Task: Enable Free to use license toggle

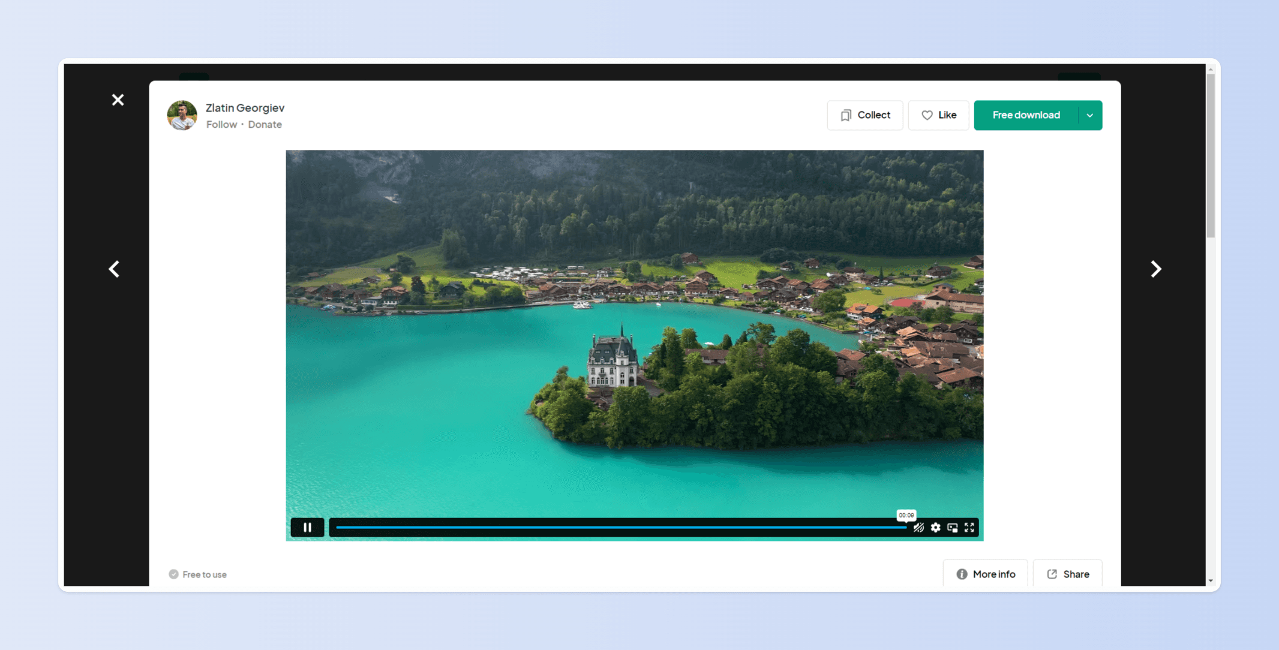Action: 173,574
